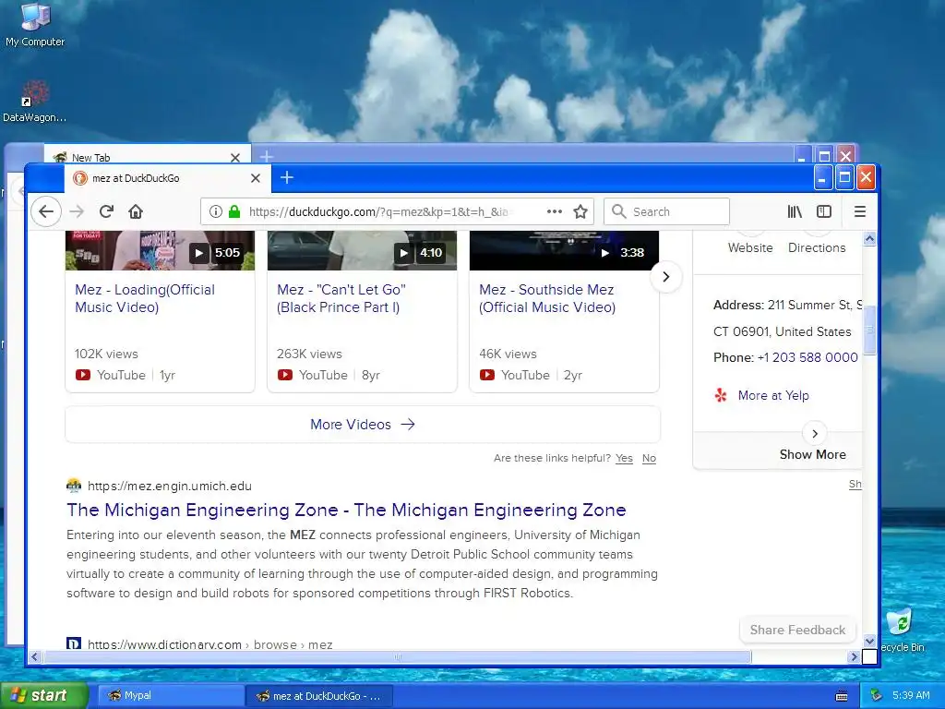945x709 pixels.
Task: Click the vertical scrollbar down arrow
Action: tap(869, 642)
